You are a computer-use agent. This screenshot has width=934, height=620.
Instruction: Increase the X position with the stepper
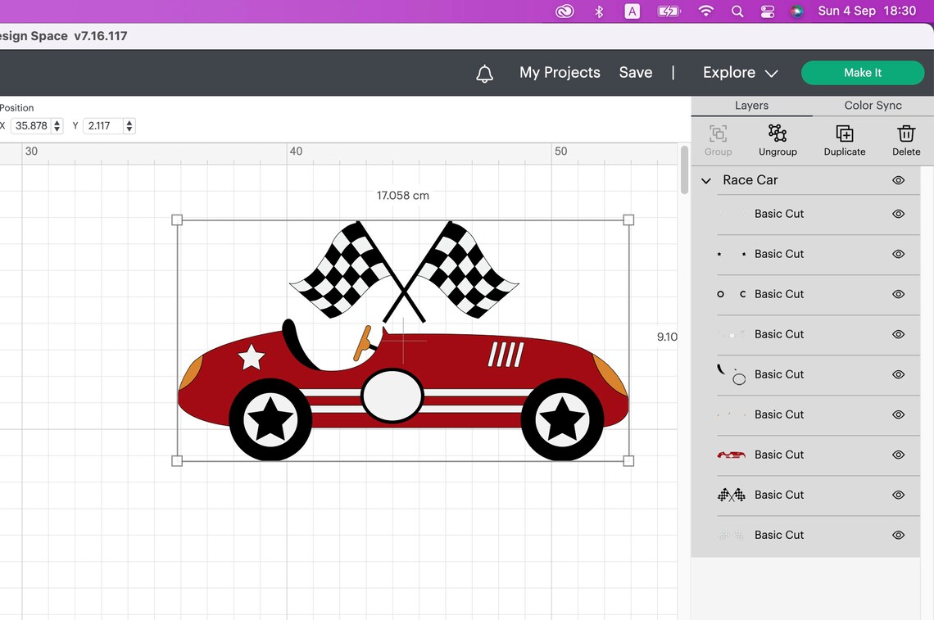57,122
